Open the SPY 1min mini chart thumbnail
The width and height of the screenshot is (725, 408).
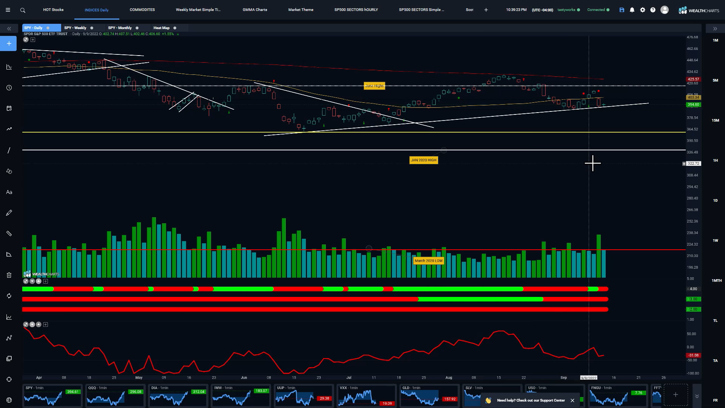point(52,396)
